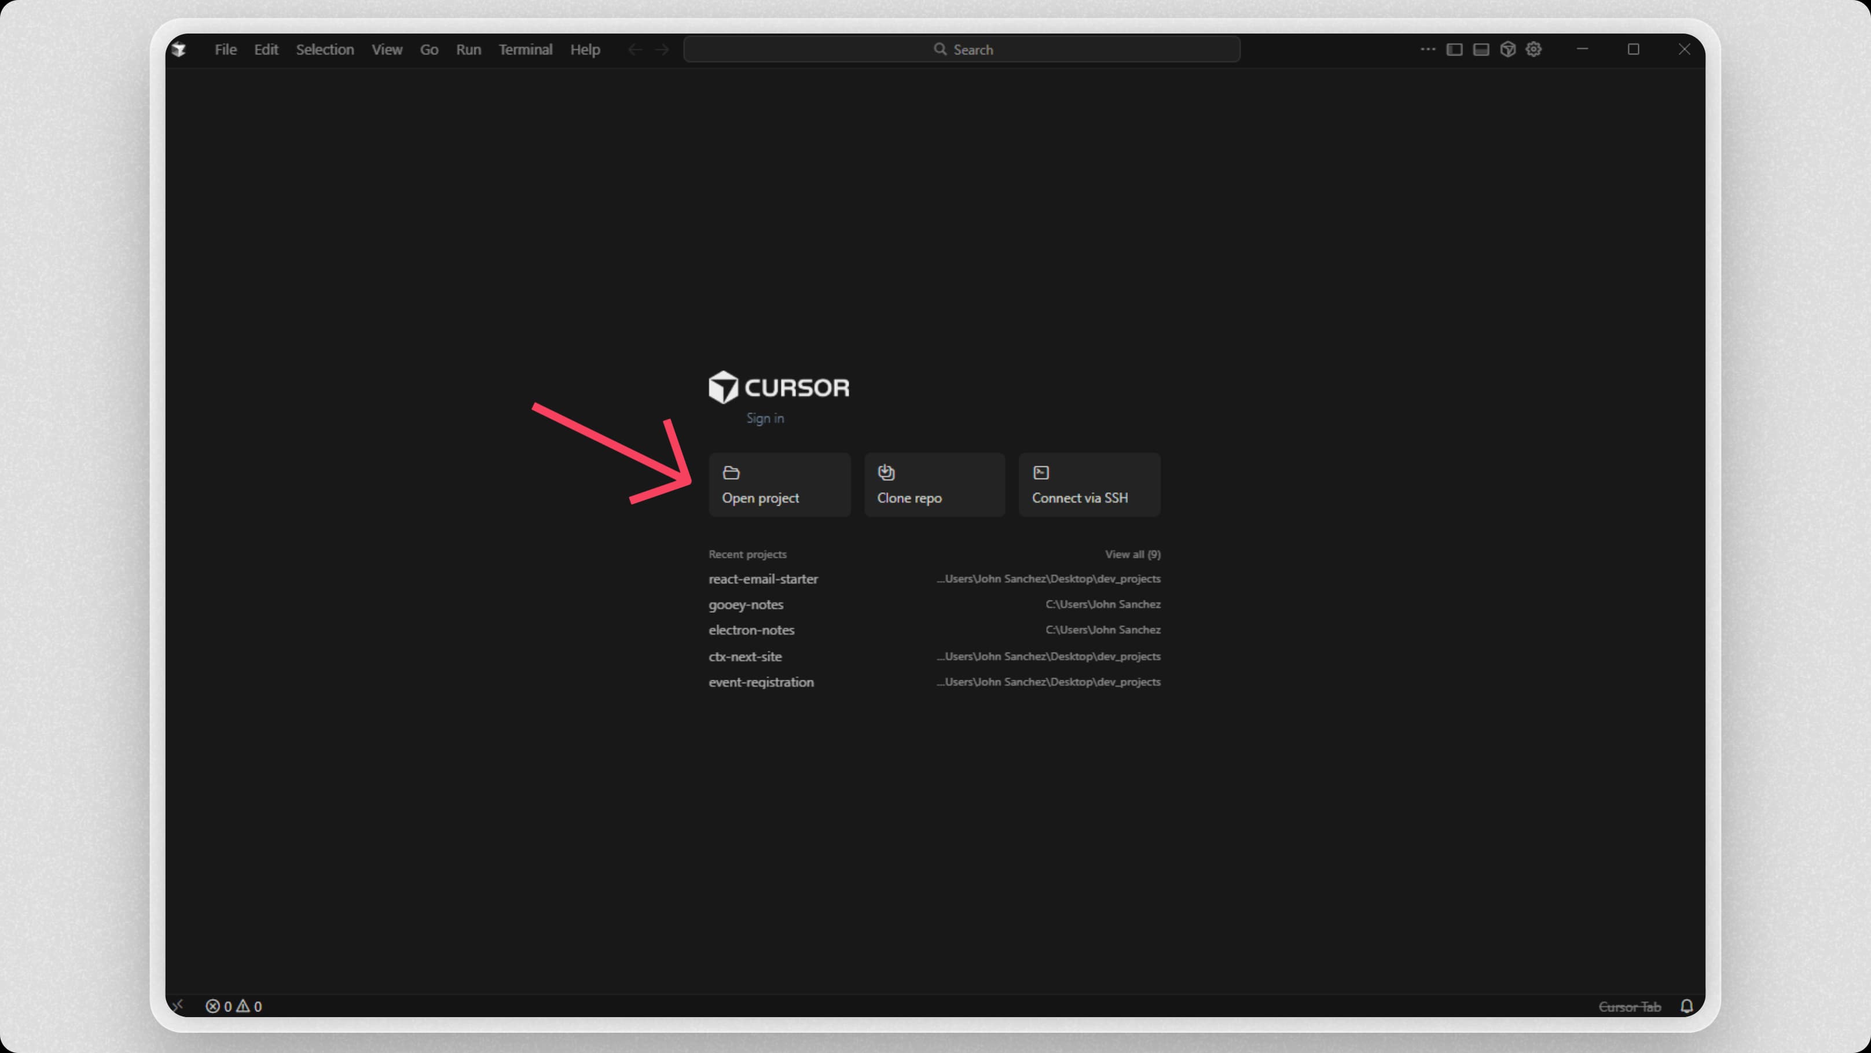Open the Cursor AI pane icon in titlebar

click(1509, 49)
